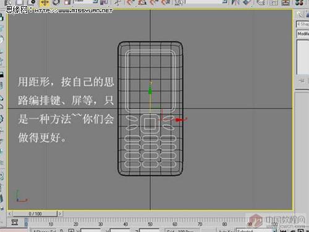The width and height of the screenshot is (309, 232).
Task: Click the Mirror tool icon
Action: click(x=235, y=2)
